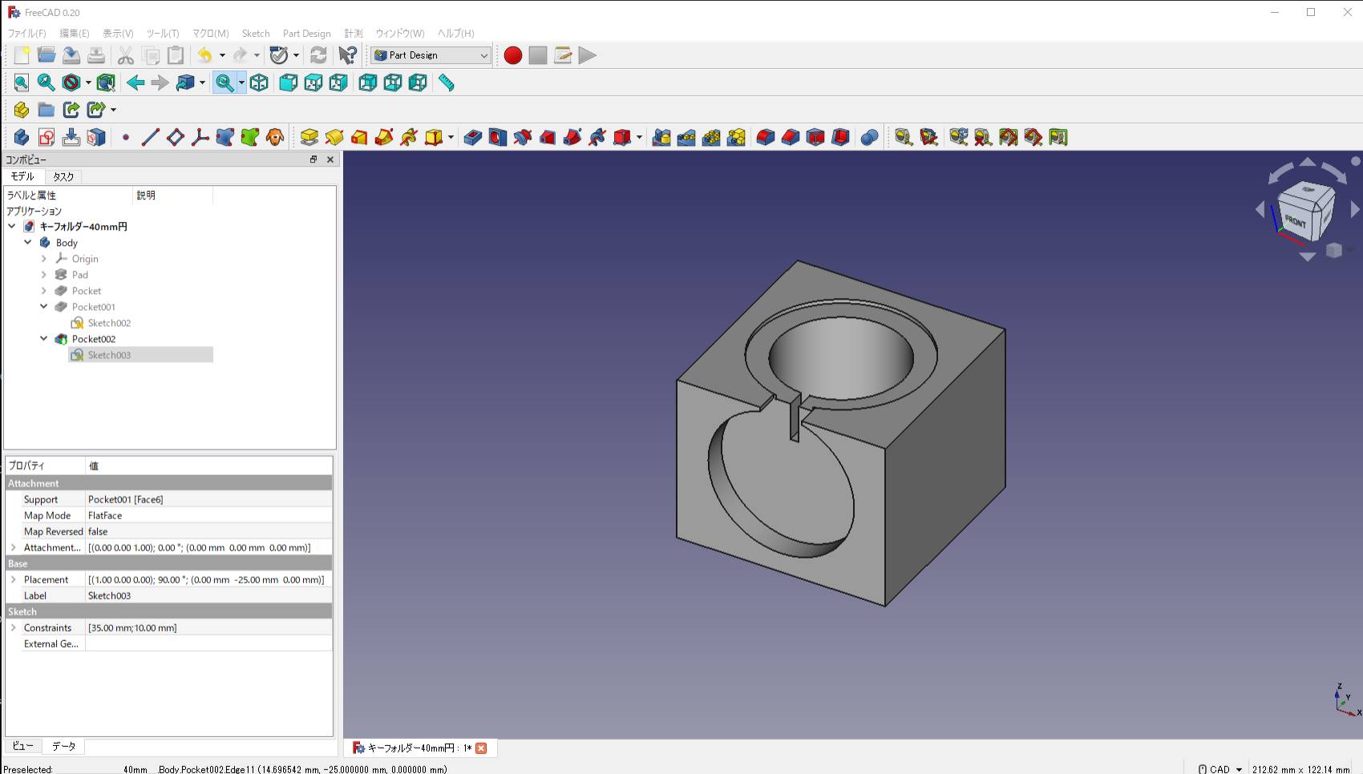Apply a fillet to edges
The height and width of the screenshot is (774, 1363).
coord(766,137)
